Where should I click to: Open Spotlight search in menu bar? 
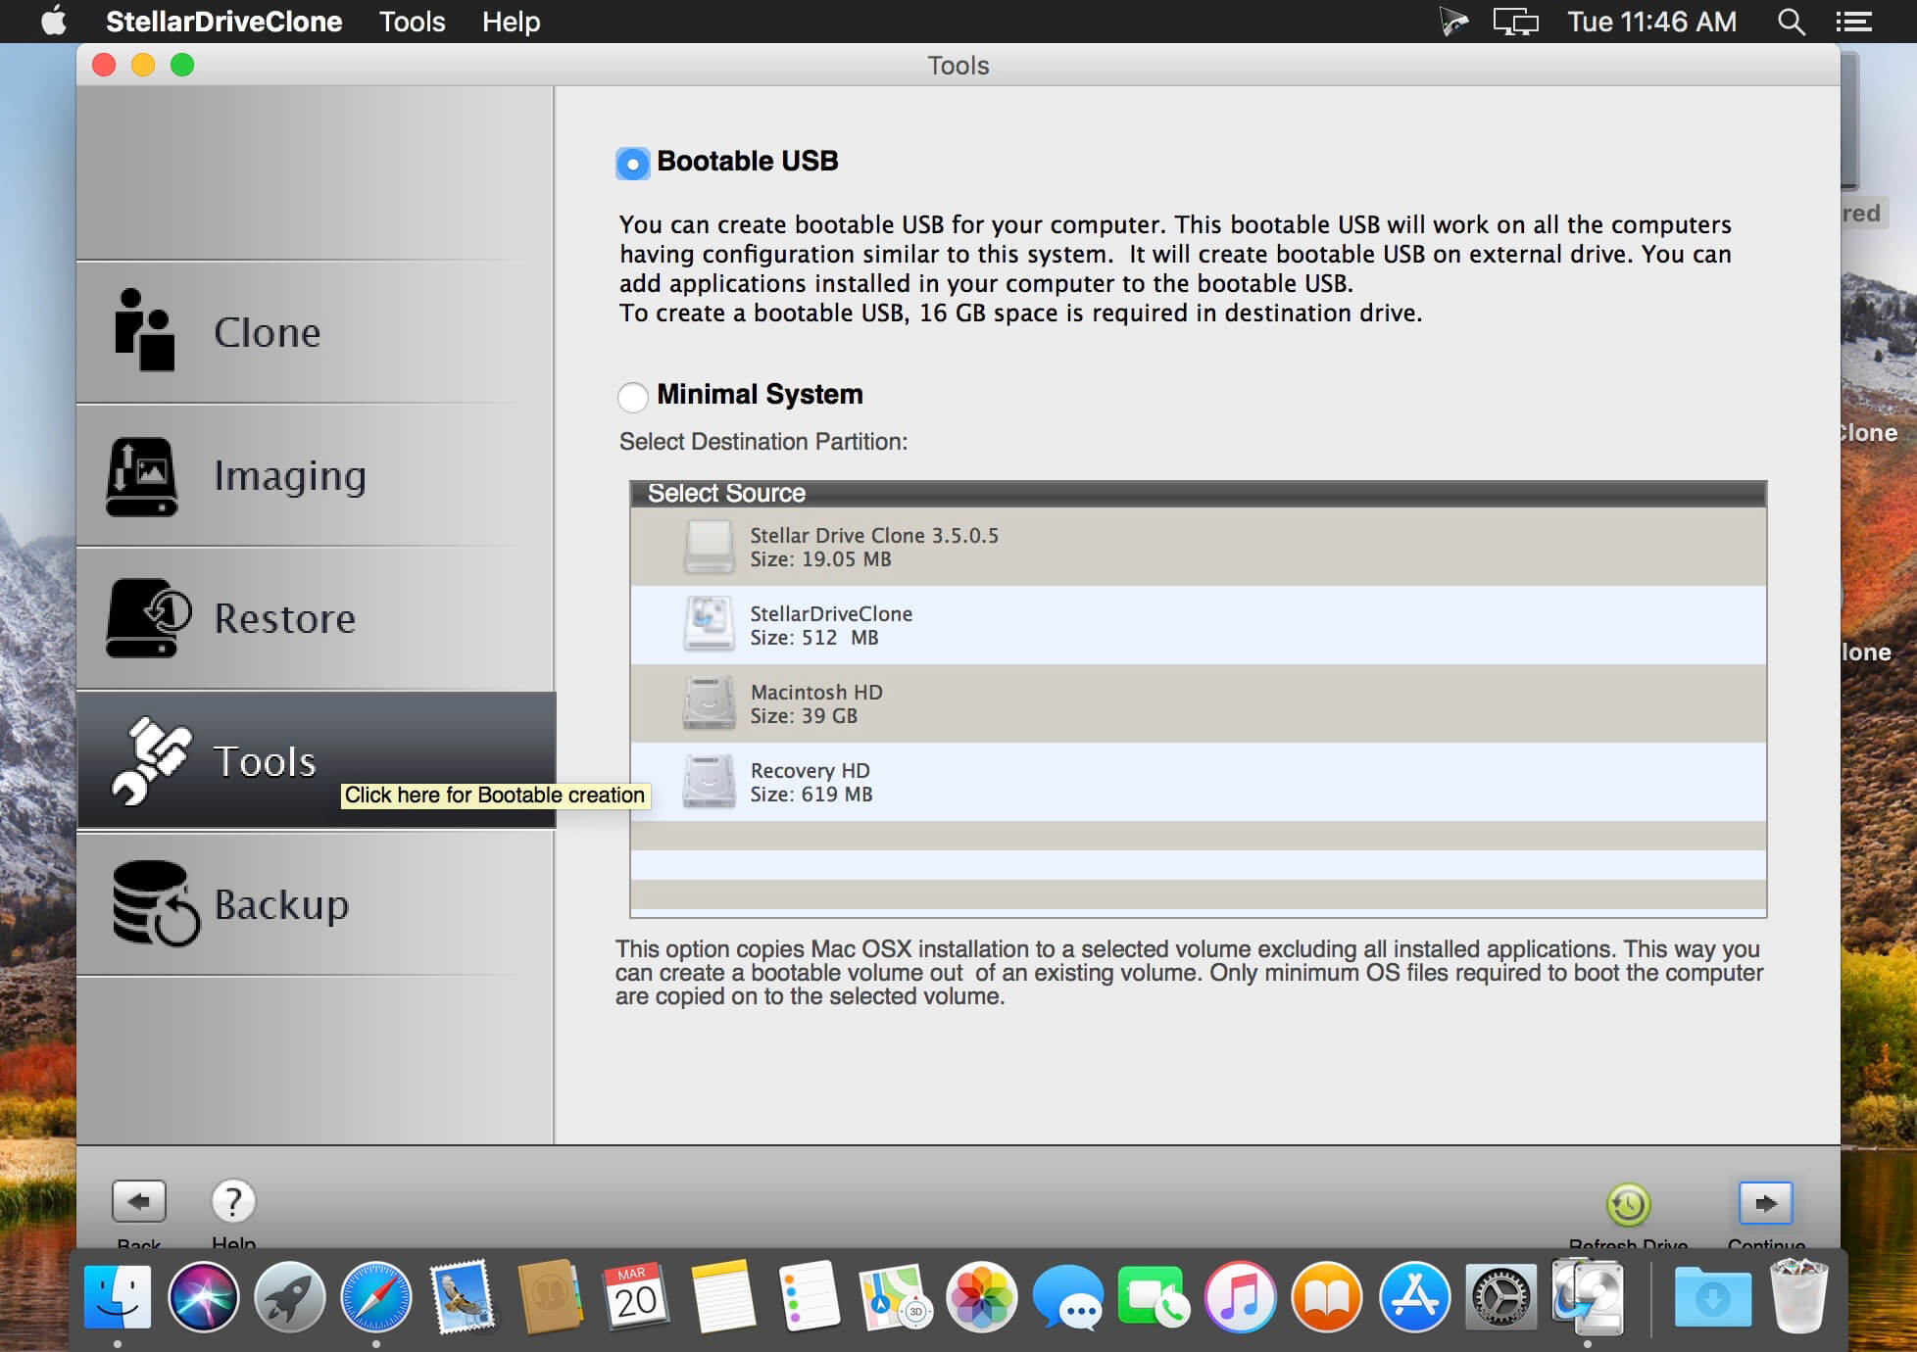coord(1791,22)
